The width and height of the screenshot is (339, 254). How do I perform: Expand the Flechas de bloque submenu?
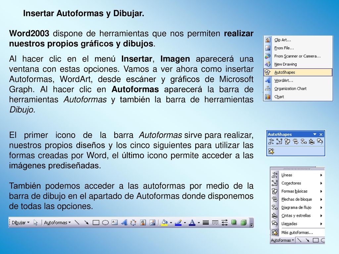coord(298,199)
